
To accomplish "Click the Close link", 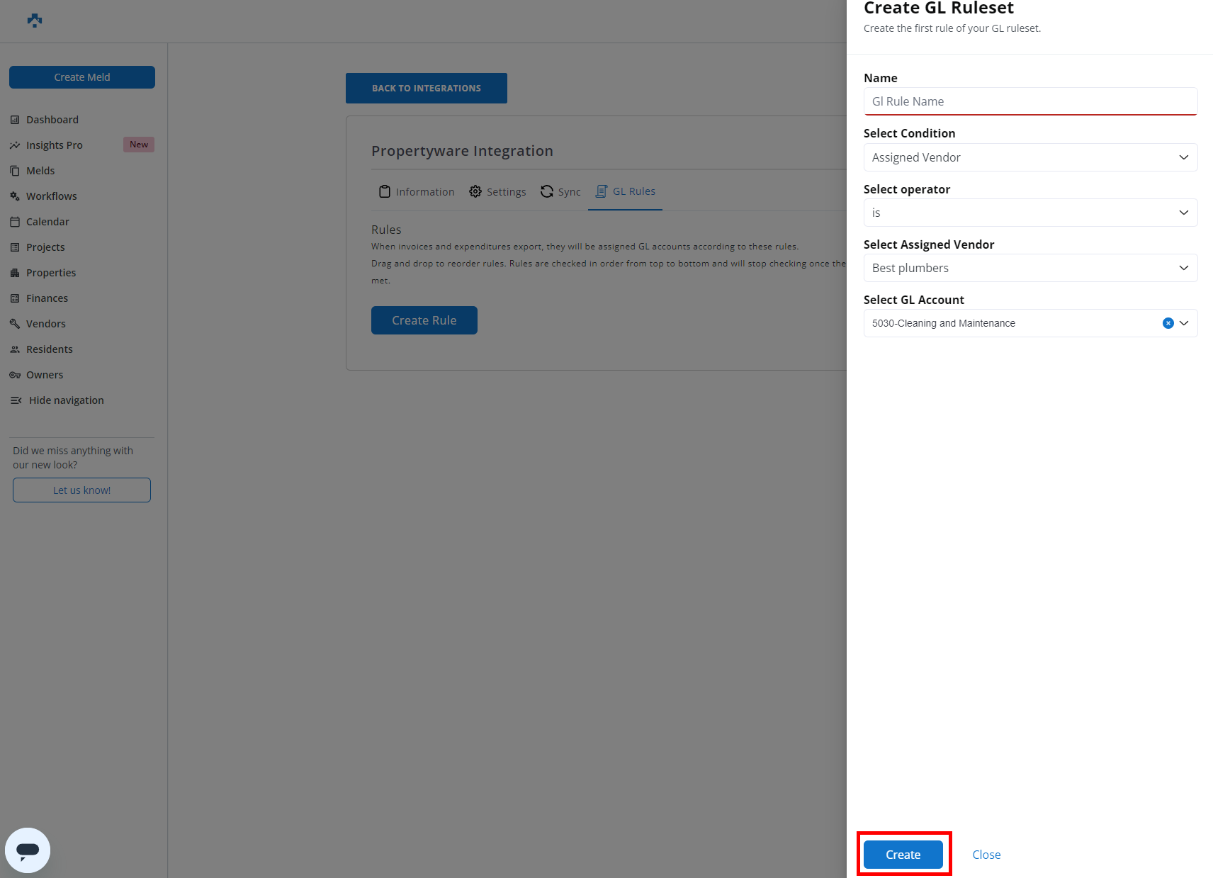I will (986, 855).
